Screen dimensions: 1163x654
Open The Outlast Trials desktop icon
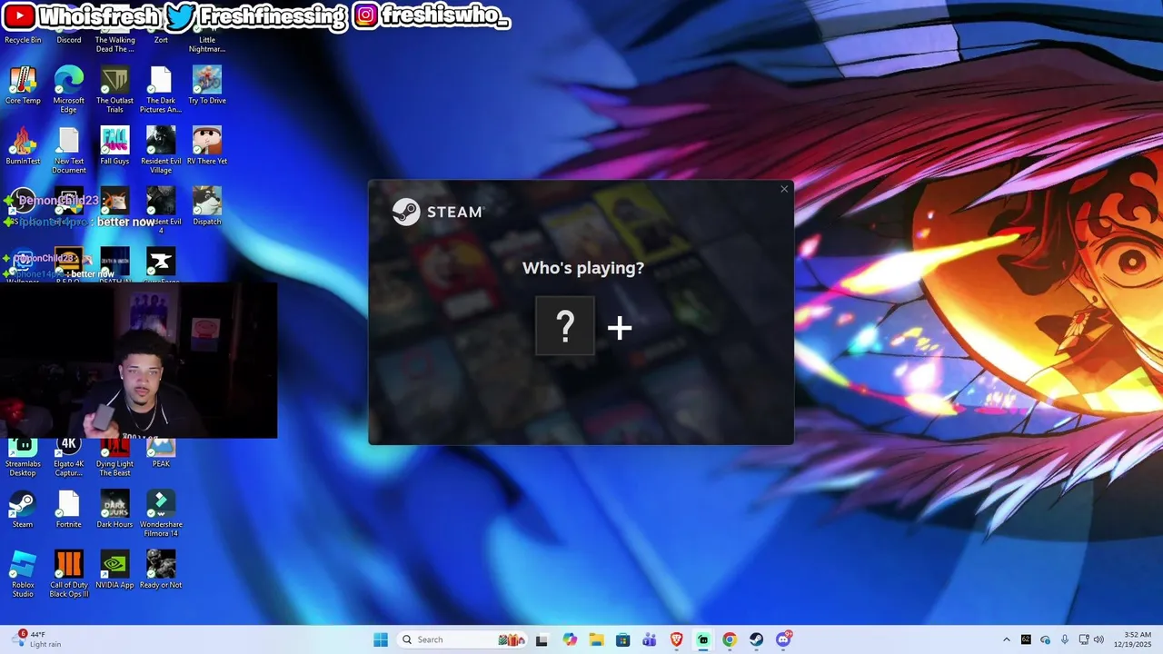click(114, 89)
